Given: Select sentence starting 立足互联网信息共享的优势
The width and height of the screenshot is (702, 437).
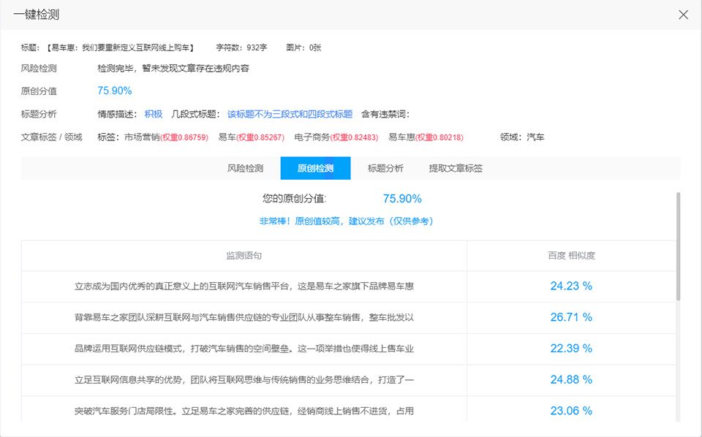Looking at the screenshot, I should (x=244, y=380).
